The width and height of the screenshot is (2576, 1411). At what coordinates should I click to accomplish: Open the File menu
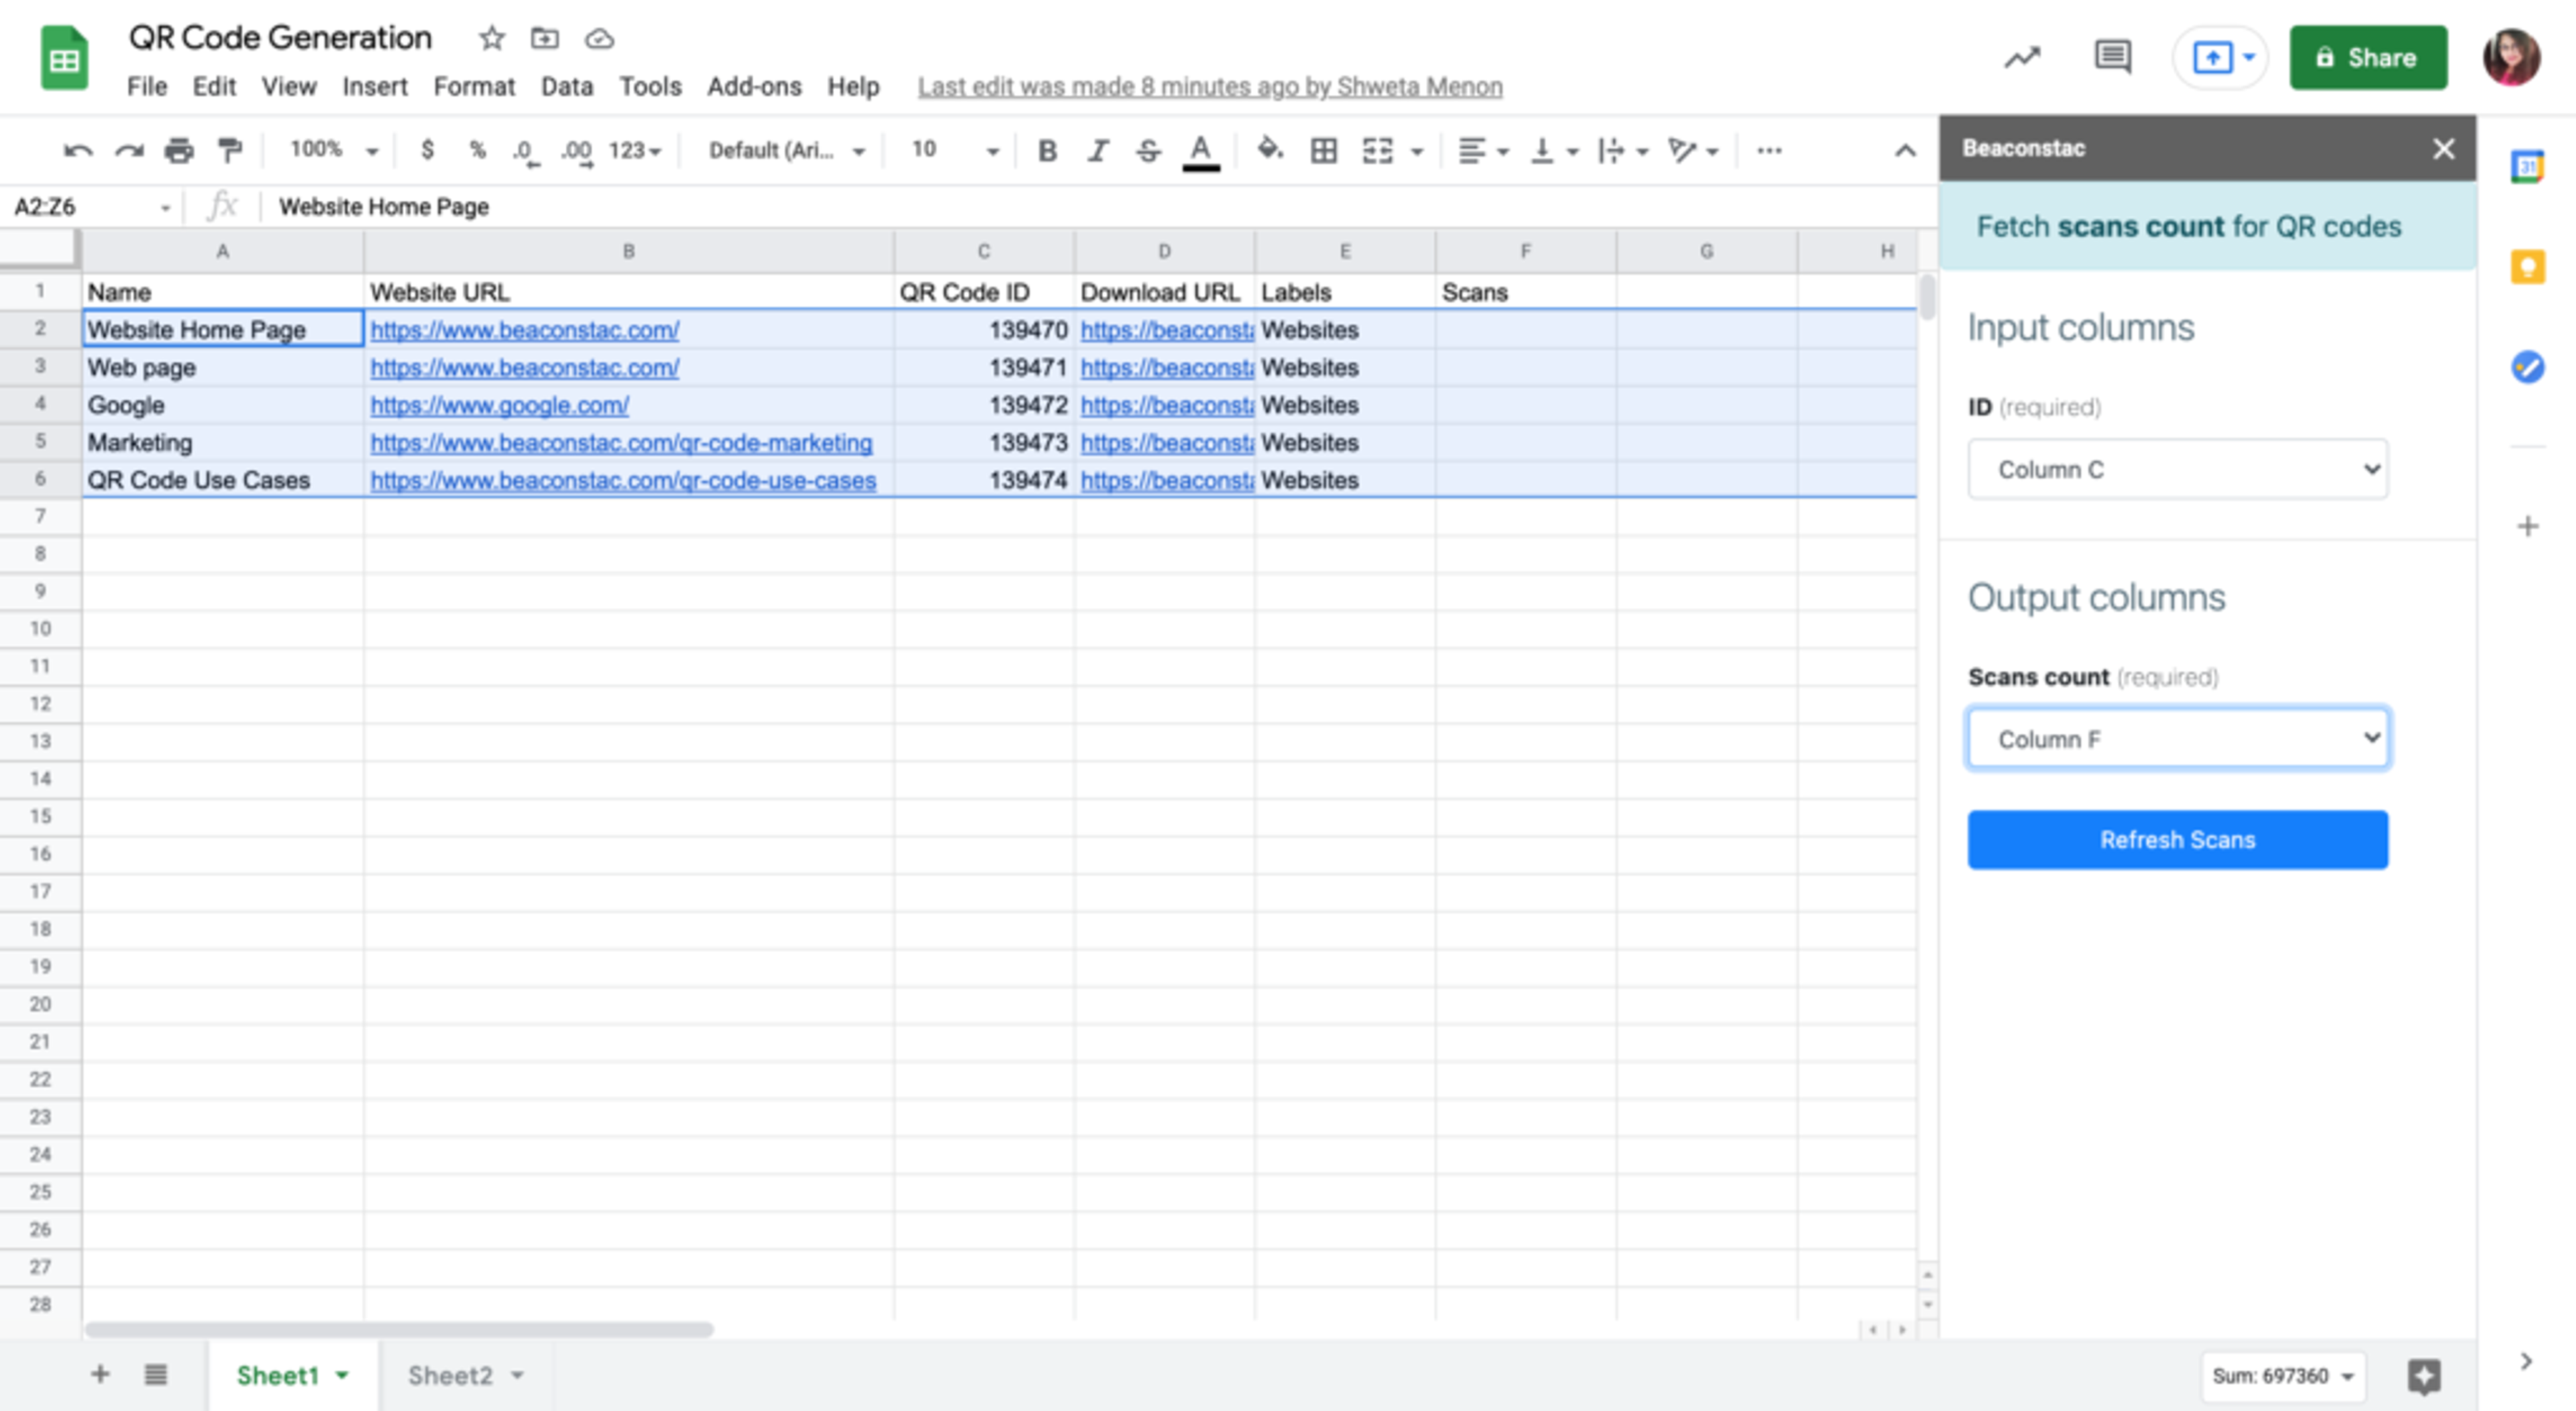(x=147, y=87)
